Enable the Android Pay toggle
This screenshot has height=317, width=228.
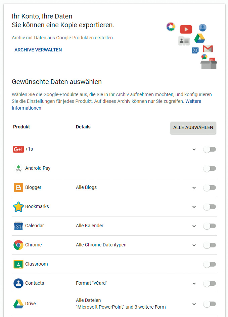(x=210, y=168)
